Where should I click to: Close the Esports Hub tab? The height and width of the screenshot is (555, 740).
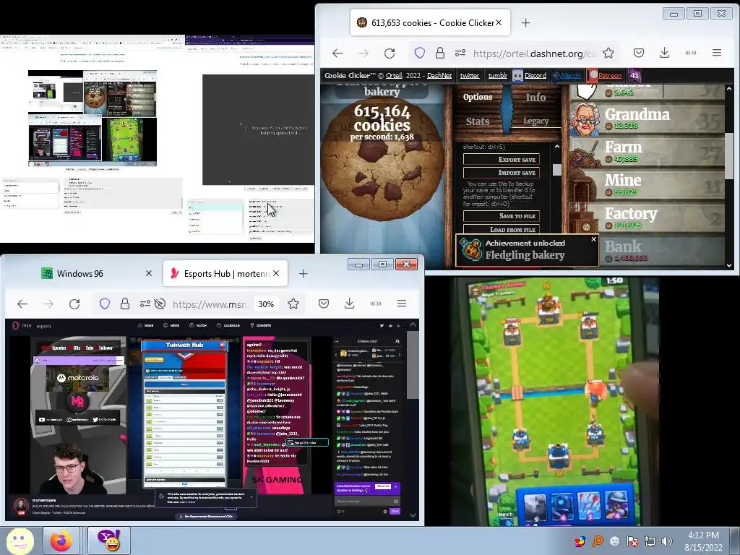[276, 273]
